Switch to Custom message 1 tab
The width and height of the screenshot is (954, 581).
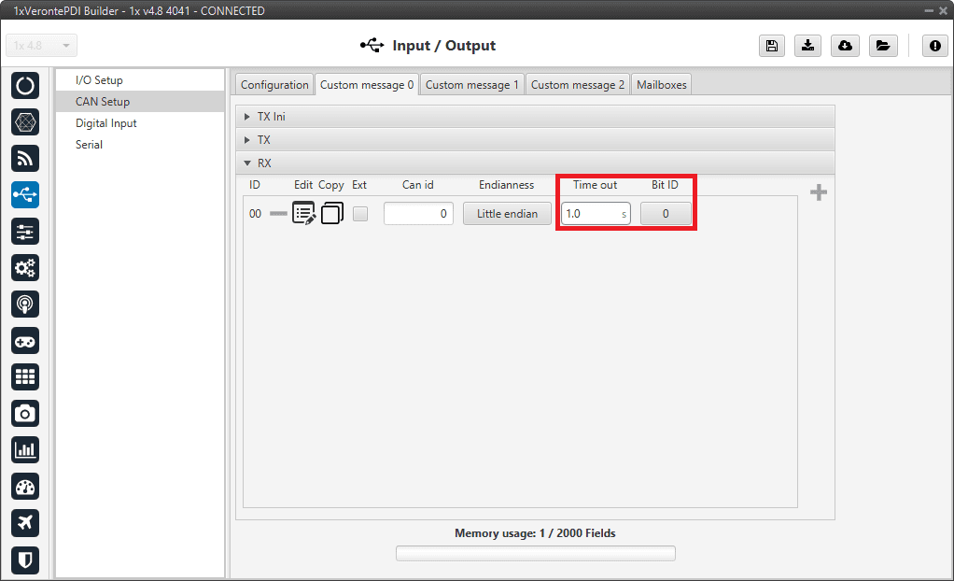(x=471, y=85)
